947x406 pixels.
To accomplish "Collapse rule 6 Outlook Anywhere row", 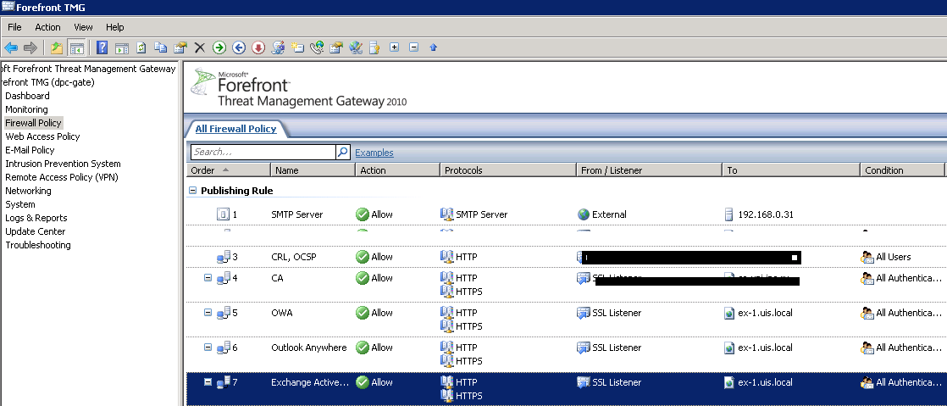I will 208,348.
